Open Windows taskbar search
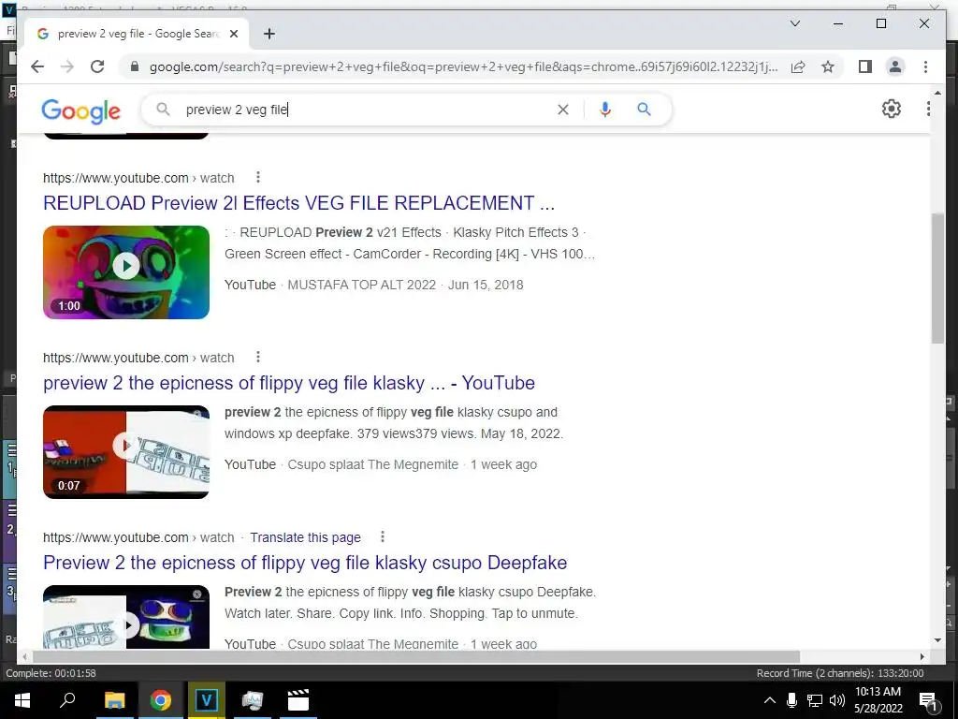This screenshot has height=719, width=958. coord(67,700)
